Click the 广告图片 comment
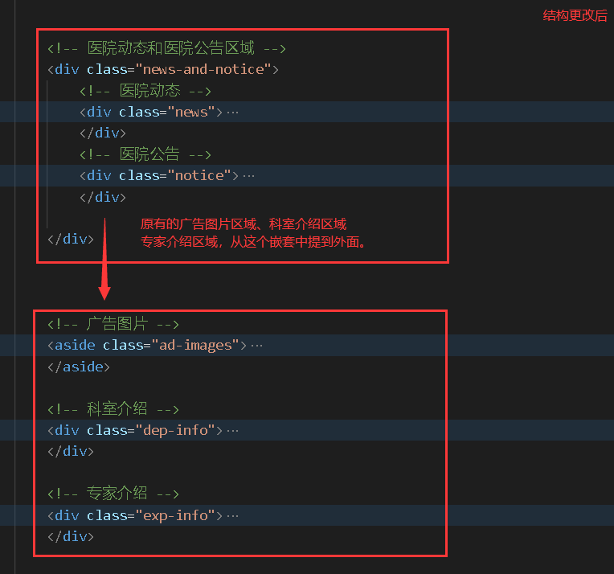614x574 pixels. point(113,325)
